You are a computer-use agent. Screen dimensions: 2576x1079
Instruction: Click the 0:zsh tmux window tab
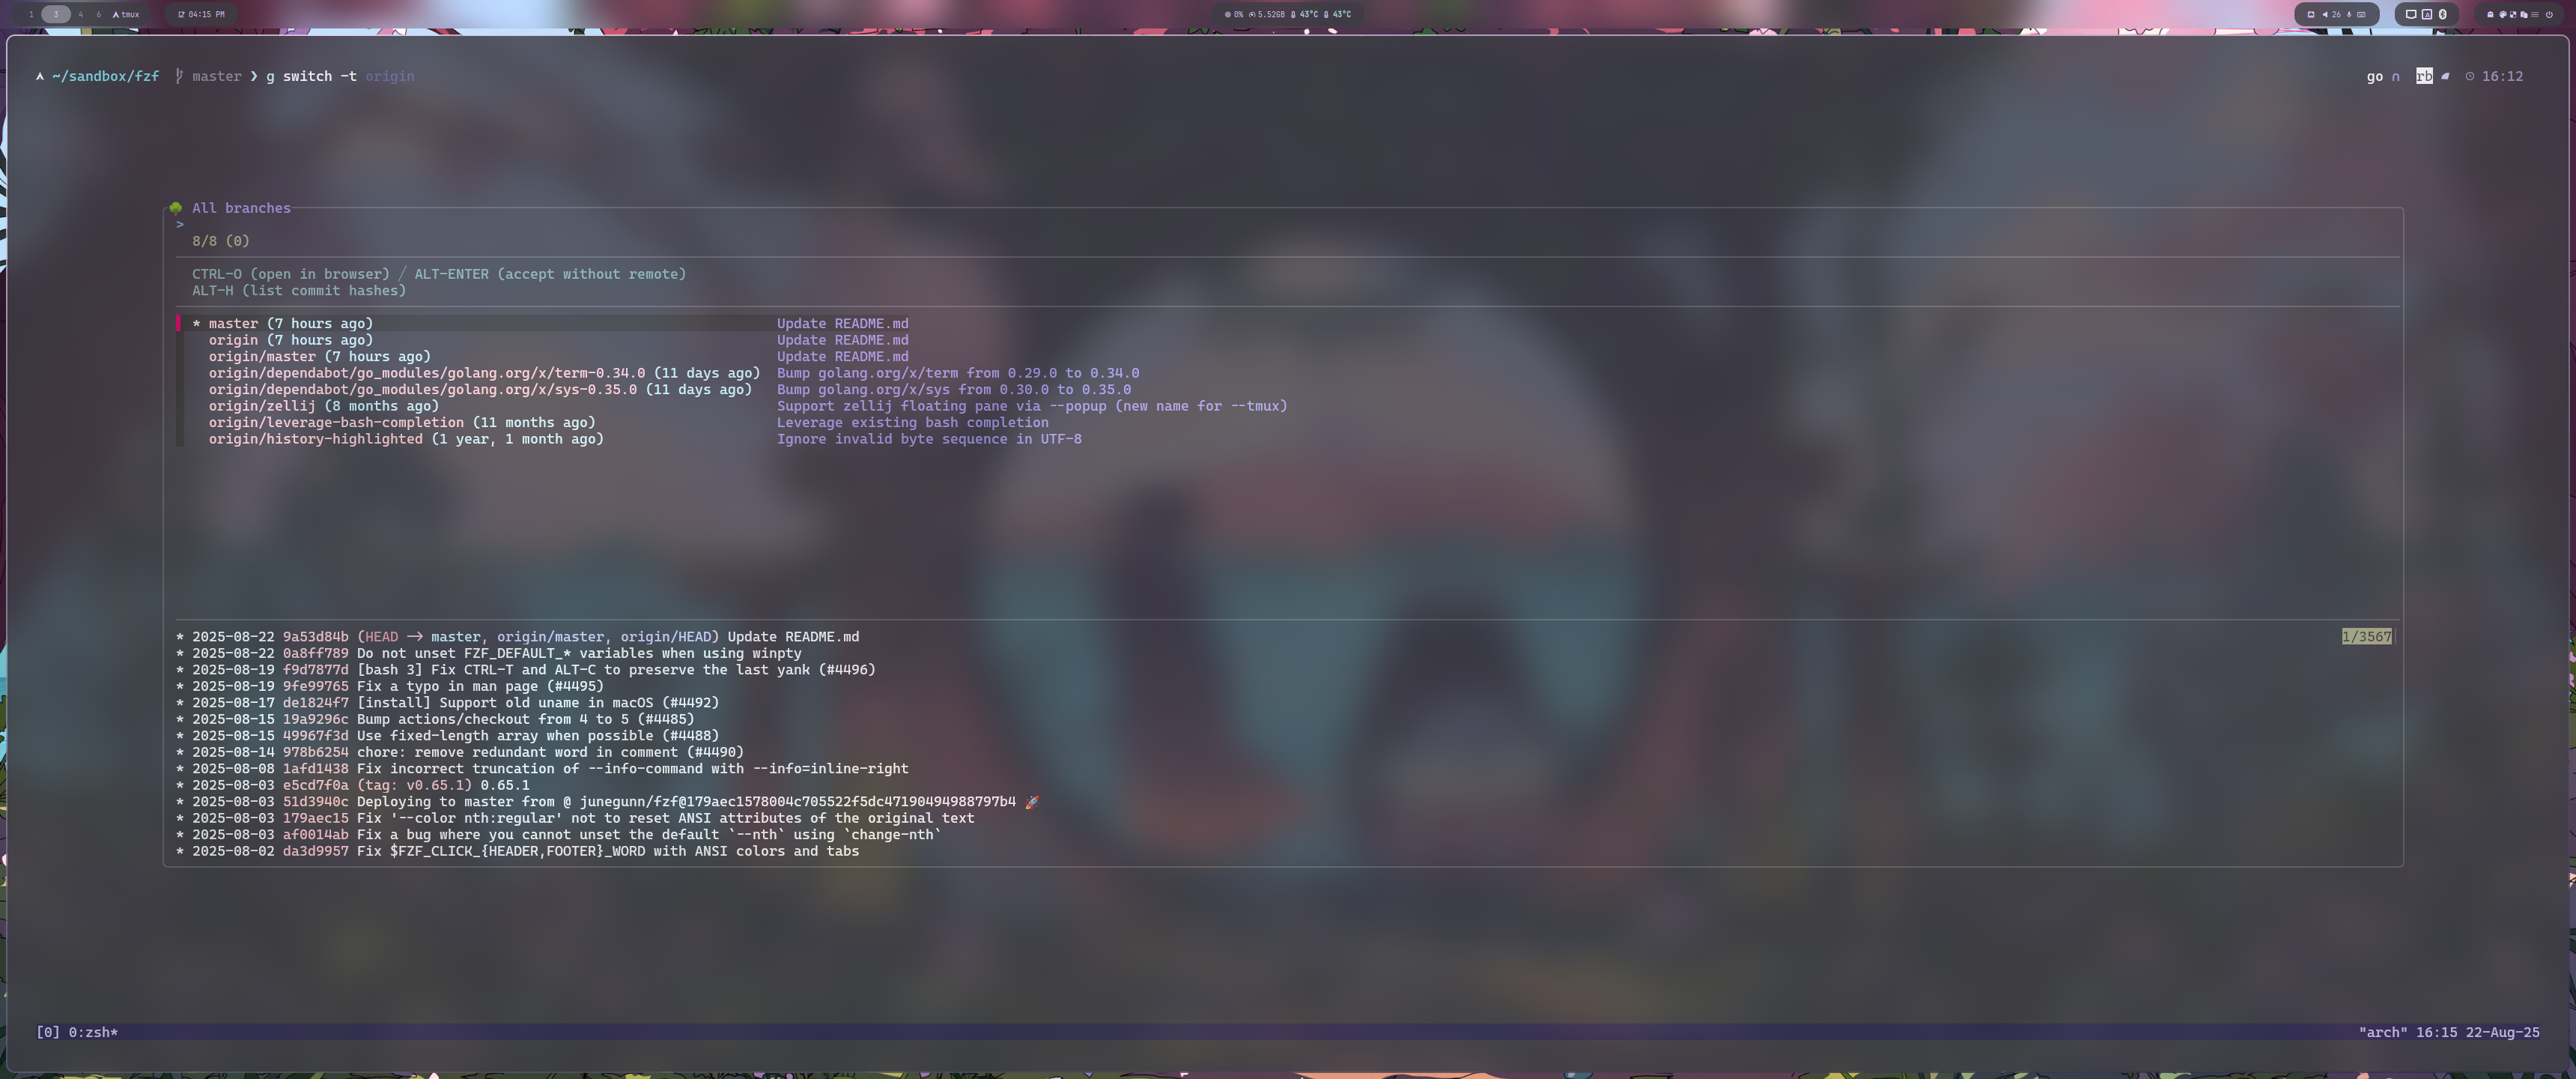tap(92, 1032)
